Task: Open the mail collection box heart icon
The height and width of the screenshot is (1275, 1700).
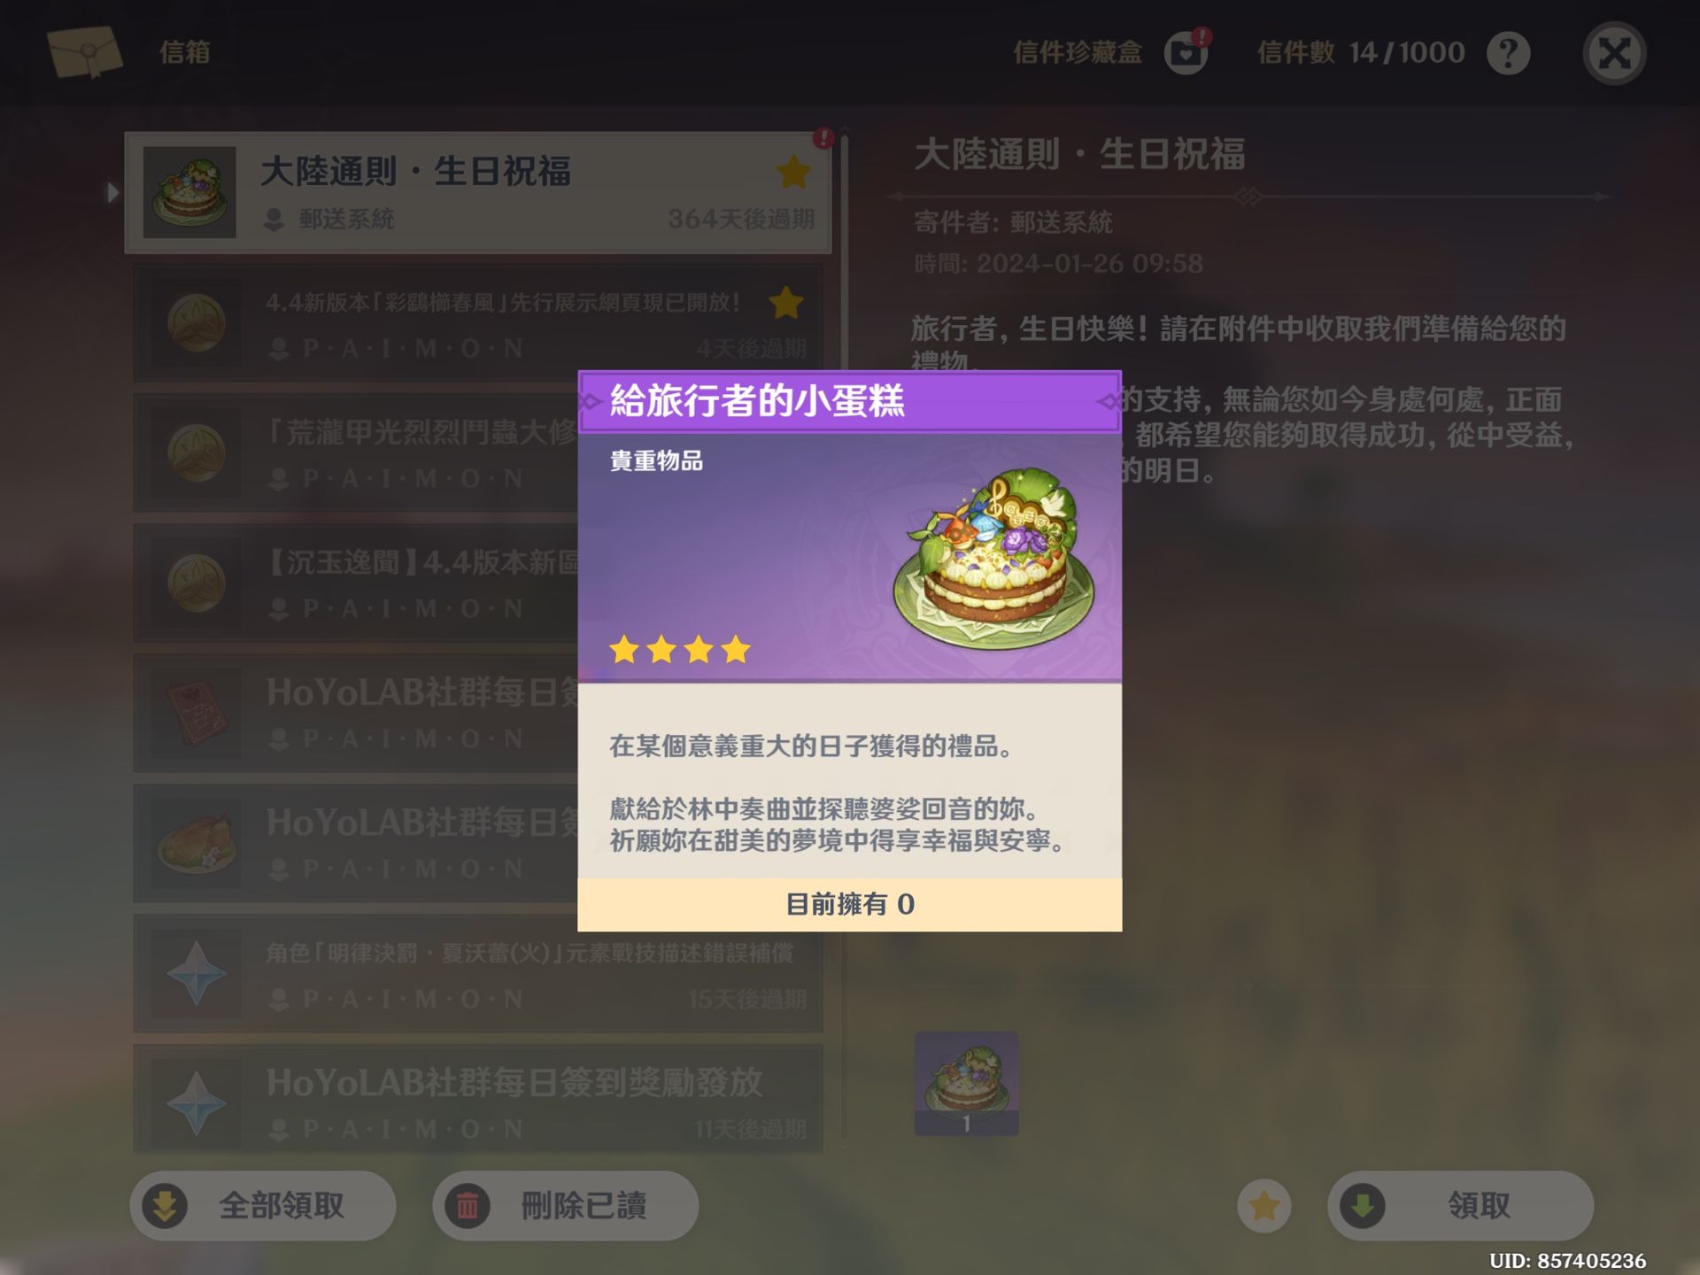Action: click(1186, 54)
